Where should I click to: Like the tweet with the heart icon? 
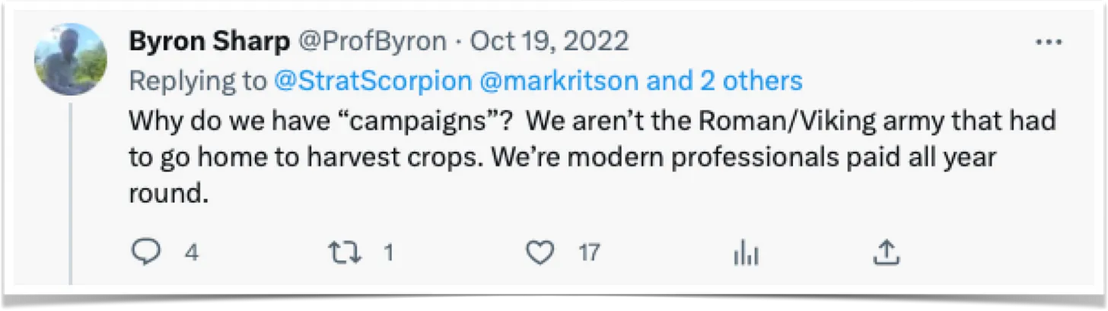pos(540,252)
